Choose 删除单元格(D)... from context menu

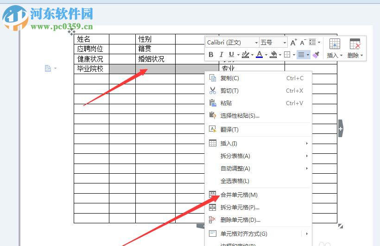[258, 220]
